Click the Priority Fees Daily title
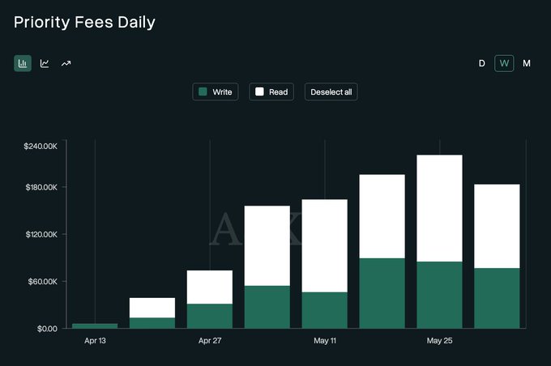The width and height of the screenshot is (551, 366). tap(84, 22)
